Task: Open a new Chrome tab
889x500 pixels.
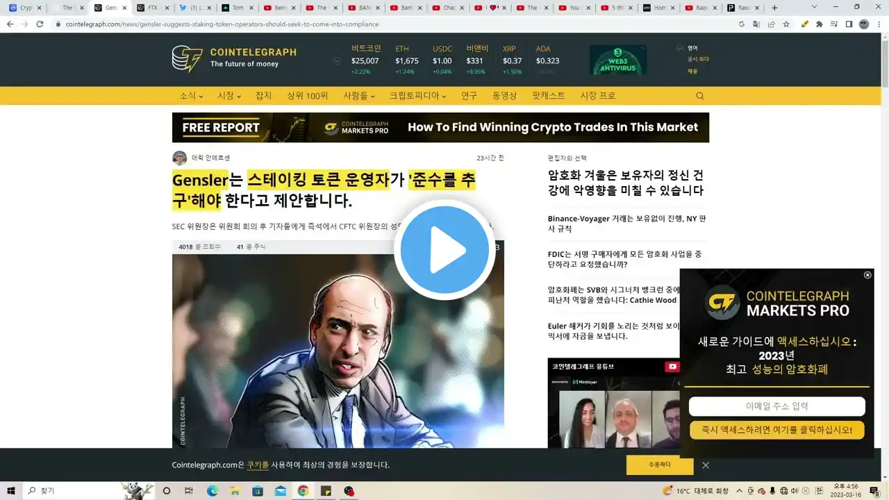Action: pyautogui.click(x=774, y=8)
